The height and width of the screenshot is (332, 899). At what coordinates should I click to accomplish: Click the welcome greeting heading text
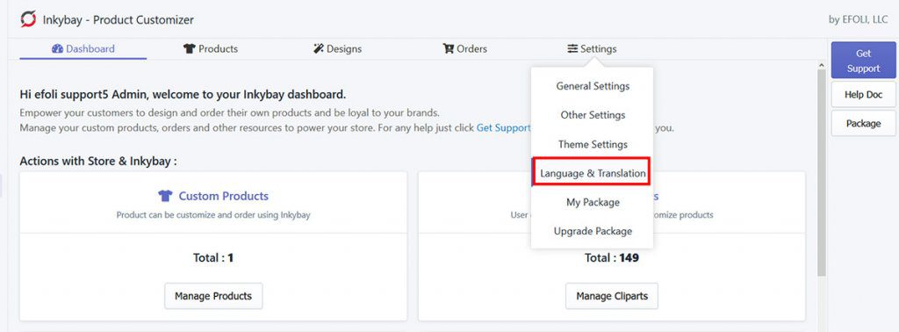[x=183, y=94]
